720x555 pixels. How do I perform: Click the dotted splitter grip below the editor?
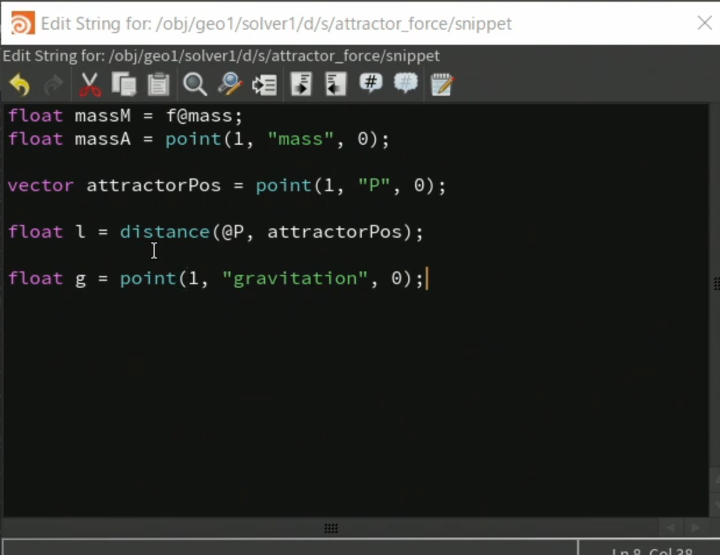(331, 528)
